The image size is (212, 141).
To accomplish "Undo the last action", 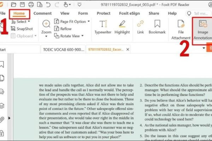I will tap(48, 5).
